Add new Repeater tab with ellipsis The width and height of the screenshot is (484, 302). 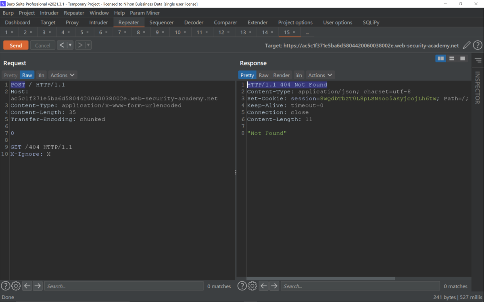coord(307,32)
